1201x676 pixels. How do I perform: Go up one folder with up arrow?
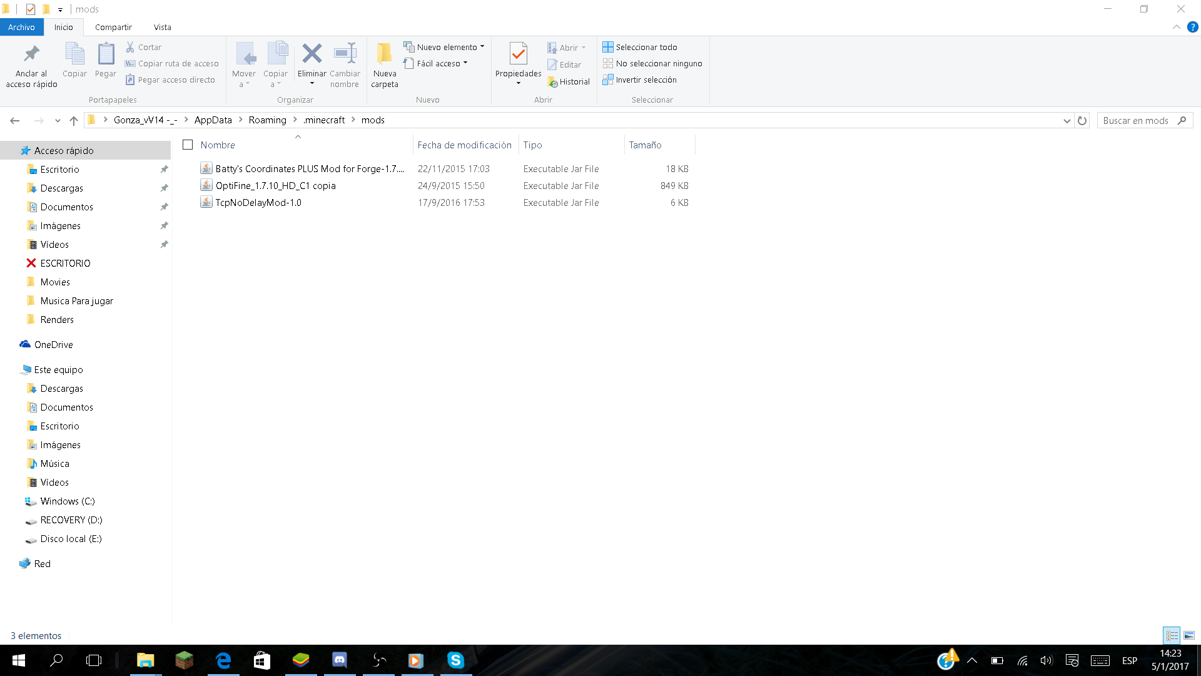point(74,121)
